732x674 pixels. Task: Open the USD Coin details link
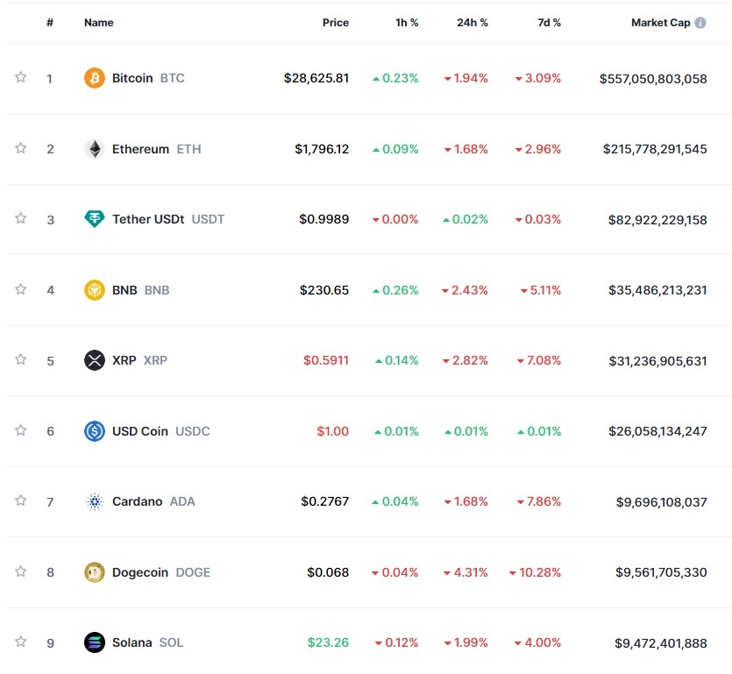(x=138, y=431)
